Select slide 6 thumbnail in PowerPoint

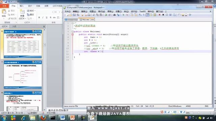23,44
